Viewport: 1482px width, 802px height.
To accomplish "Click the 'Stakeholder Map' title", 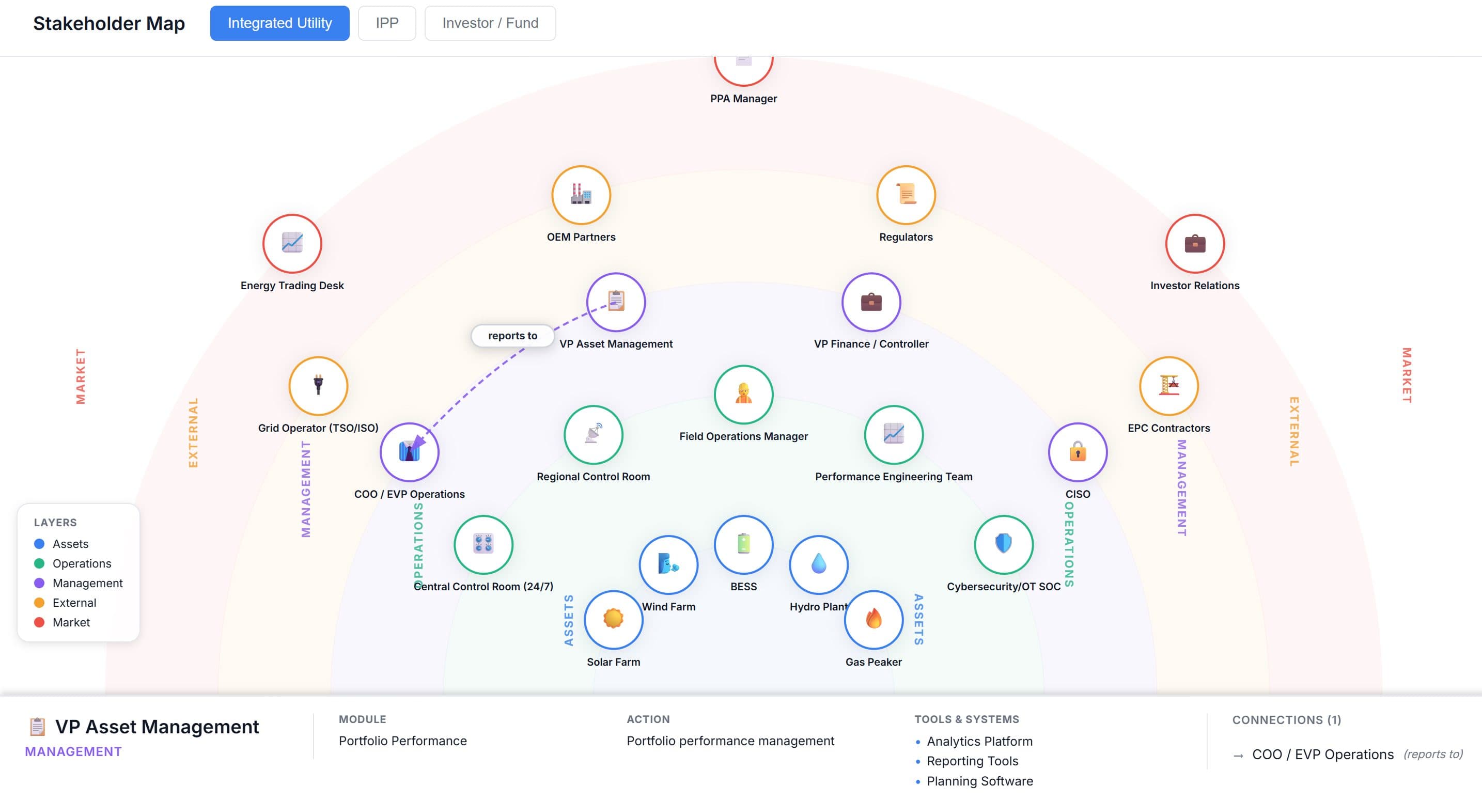I will pyautogui.click(x=108, y=23).
